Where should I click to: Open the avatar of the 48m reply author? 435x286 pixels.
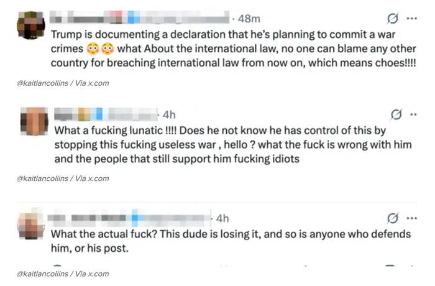(30, 25)
